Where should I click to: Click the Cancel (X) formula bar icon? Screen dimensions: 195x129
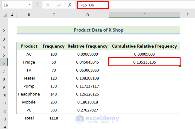[x=48, y=5]
